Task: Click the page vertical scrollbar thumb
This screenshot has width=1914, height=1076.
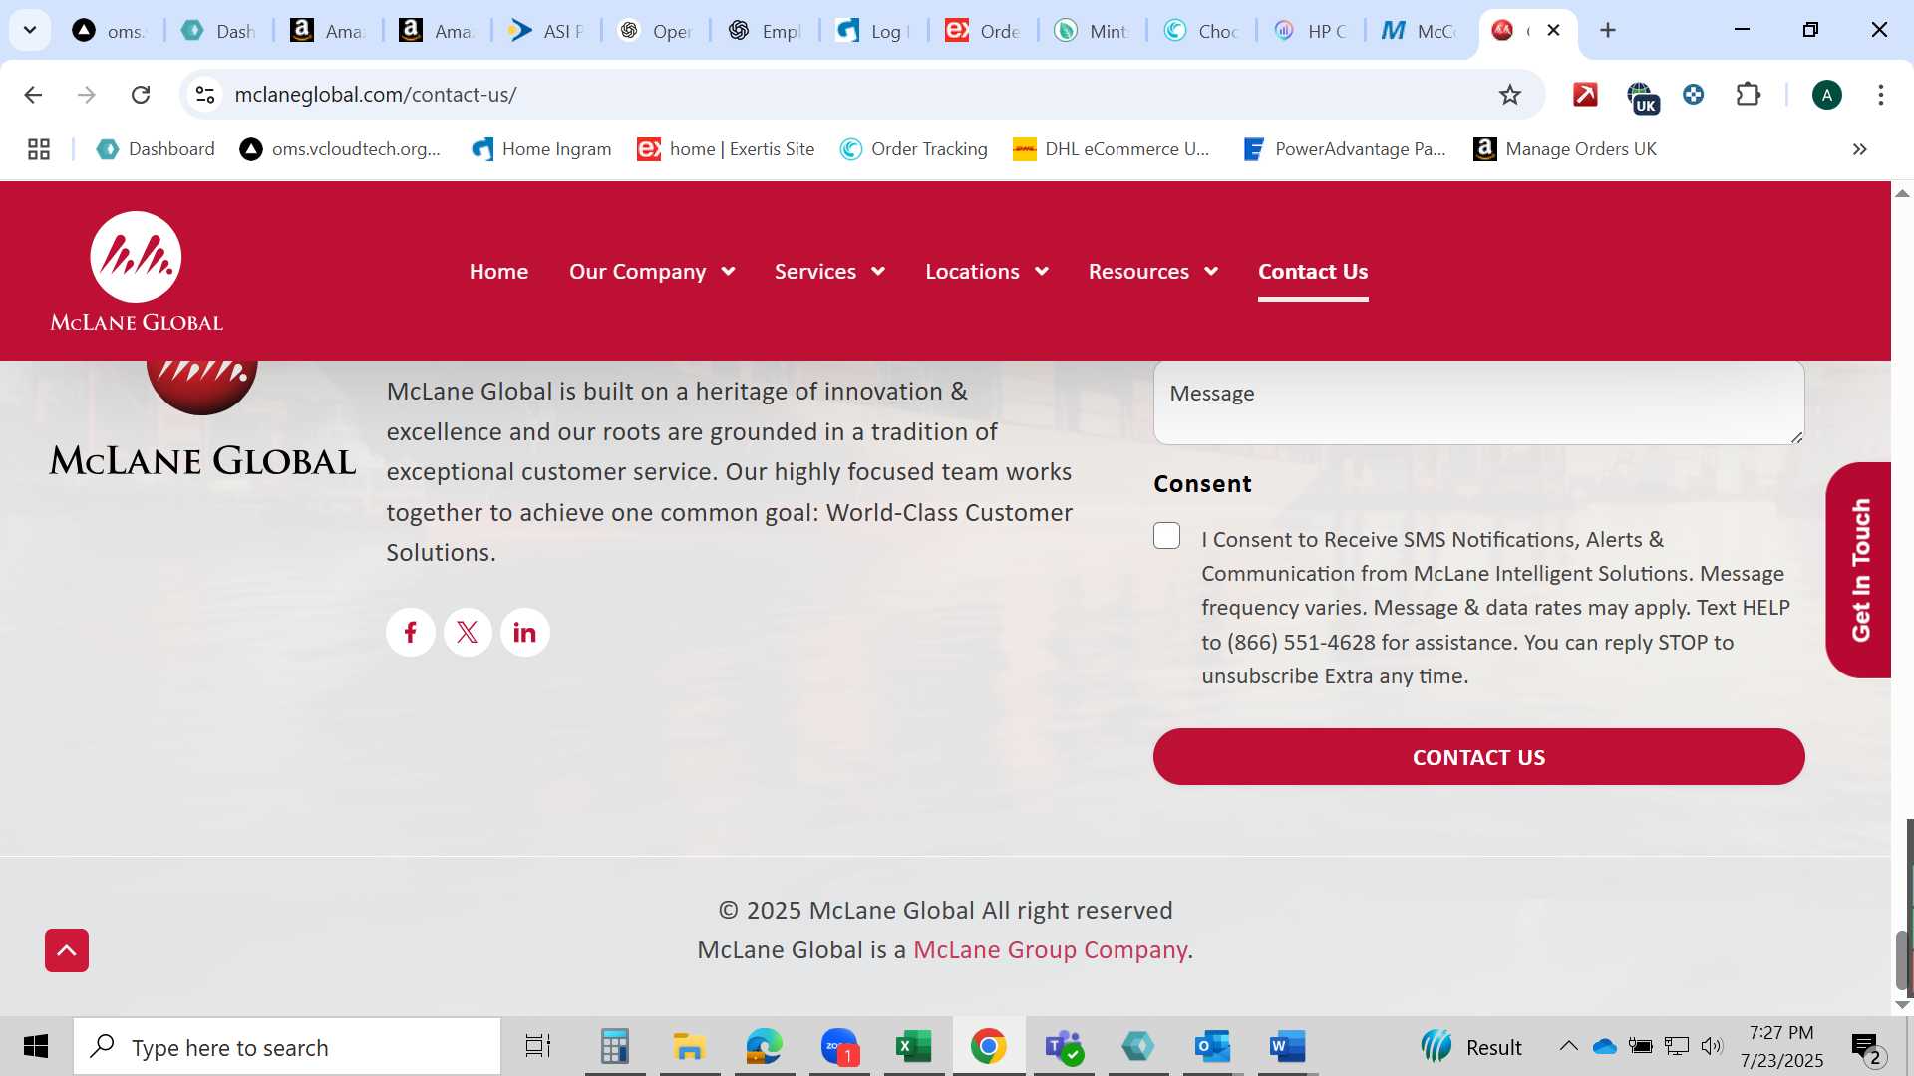Action: (1902, 959)
